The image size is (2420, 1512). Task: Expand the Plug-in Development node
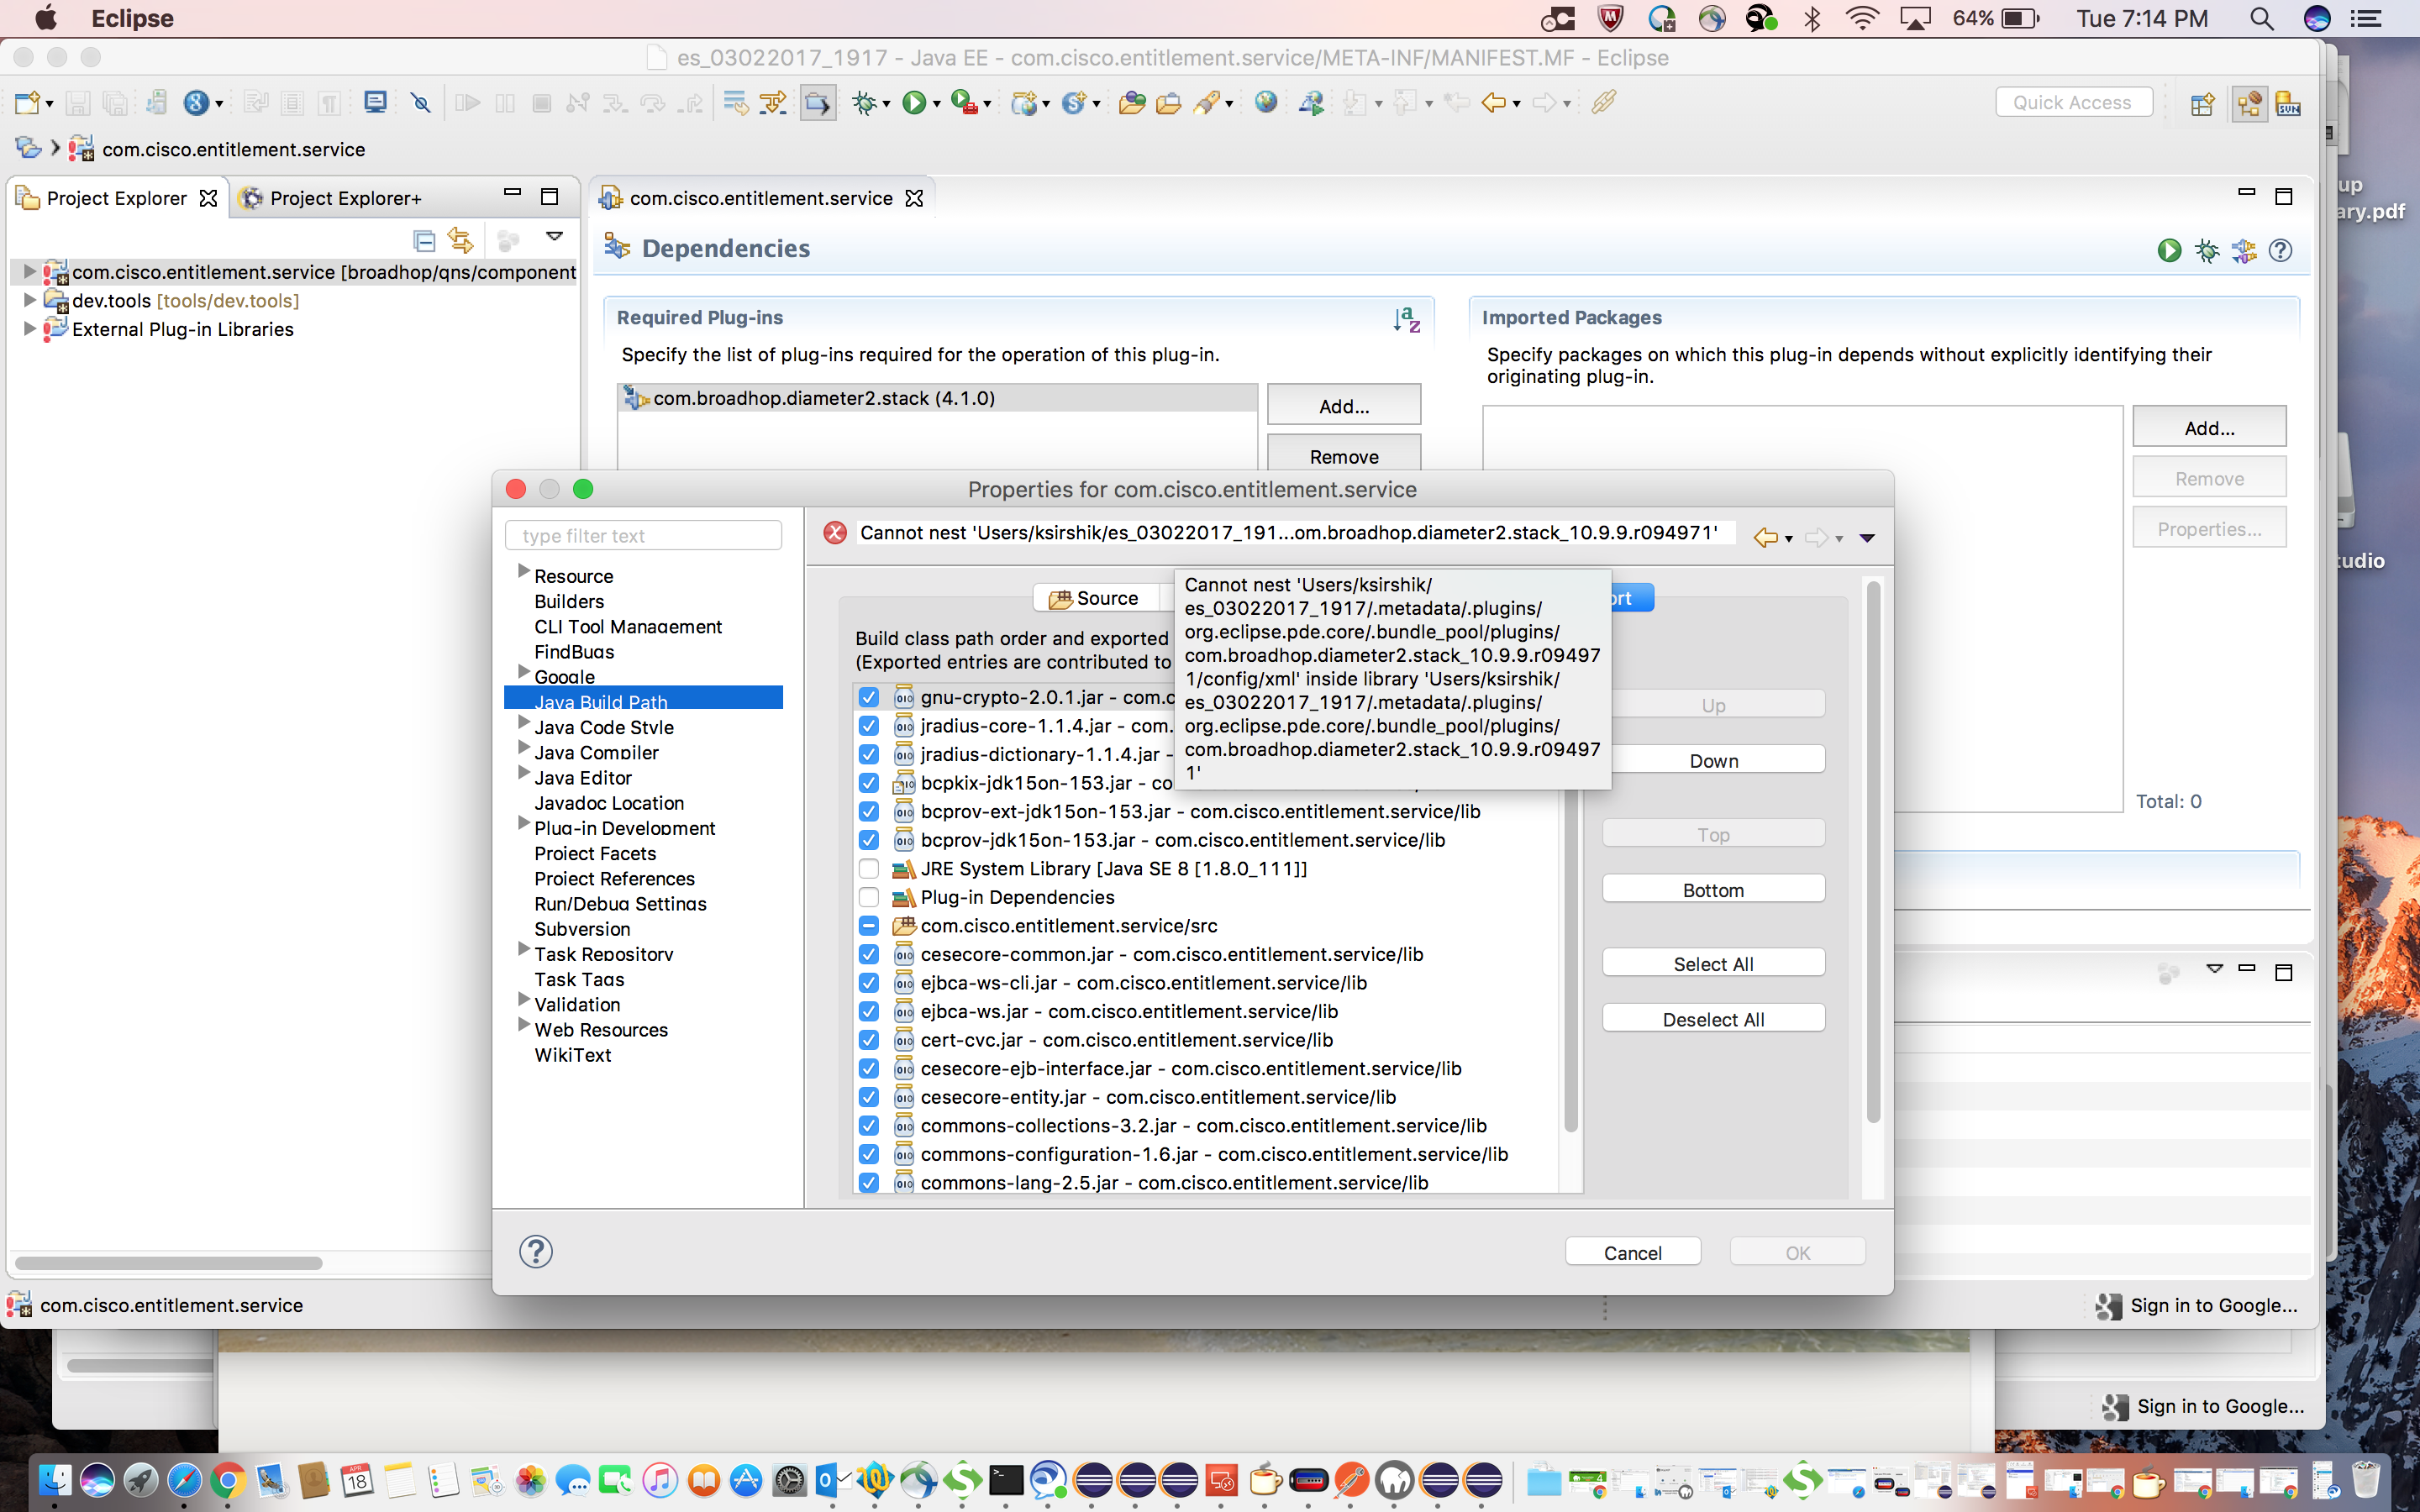pos(523,823)
